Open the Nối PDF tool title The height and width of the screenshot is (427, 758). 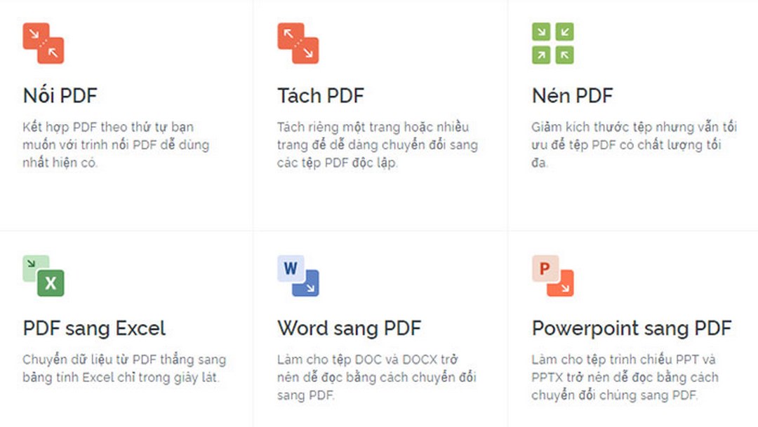(x=60, y=95)
